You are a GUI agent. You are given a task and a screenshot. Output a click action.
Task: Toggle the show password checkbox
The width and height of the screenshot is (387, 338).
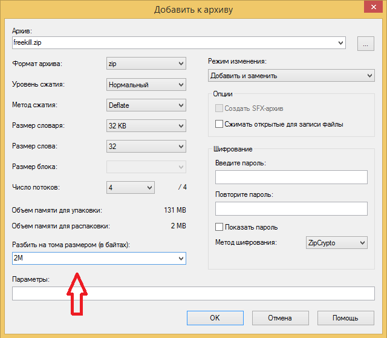[220, 227]
